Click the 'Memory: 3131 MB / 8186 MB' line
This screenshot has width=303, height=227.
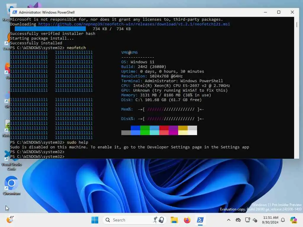point(166,95)
